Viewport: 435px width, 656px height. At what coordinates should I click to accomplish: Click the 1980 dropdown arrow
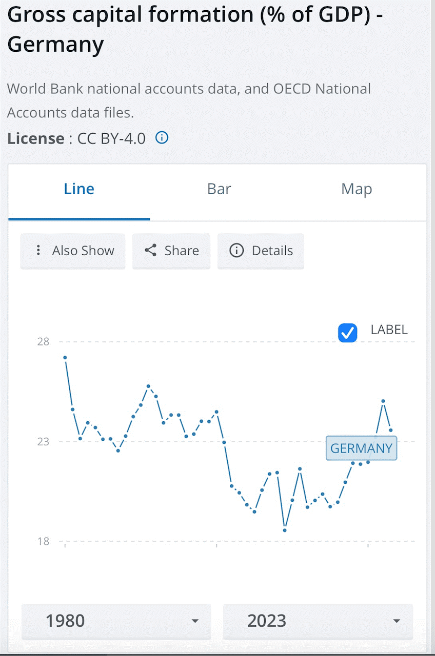(x=194, y=621)
